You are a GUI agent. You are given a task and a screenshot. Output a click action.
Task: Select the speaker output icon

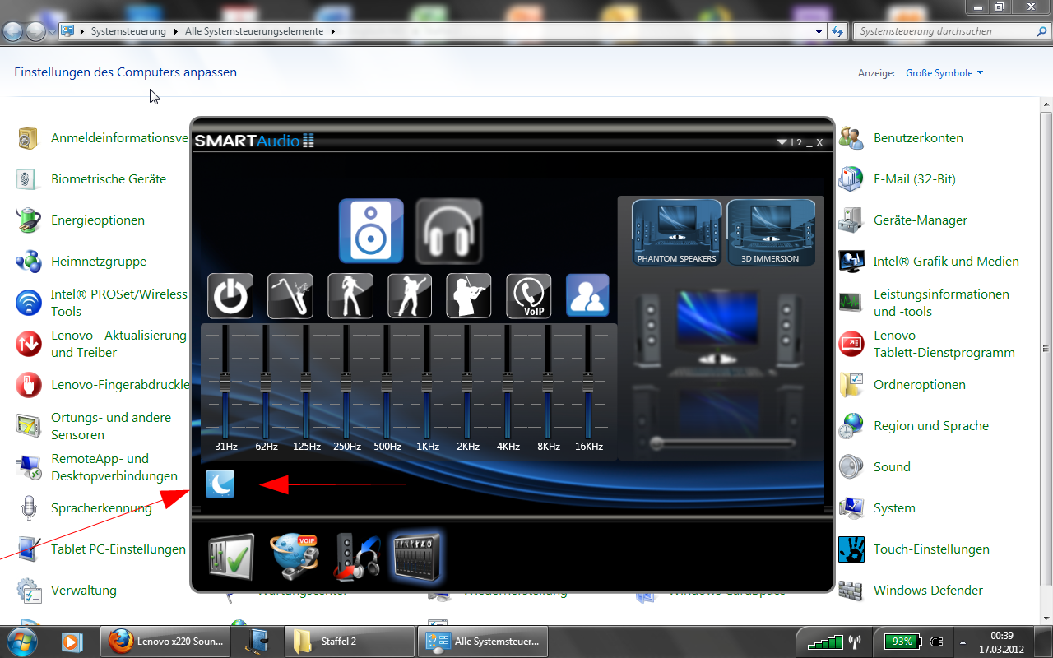(x=371, y=230)
